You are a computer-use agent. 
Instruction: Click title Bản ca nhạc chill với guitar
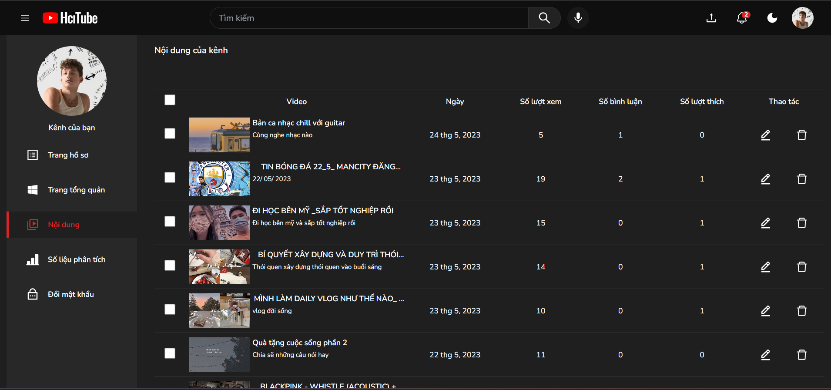pos(299,123)
